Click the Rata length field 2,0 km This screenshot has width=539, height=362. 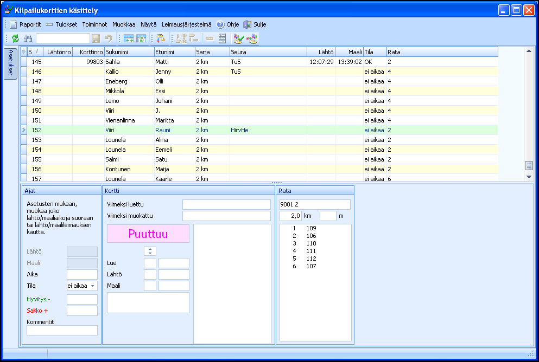pos(290,216)
